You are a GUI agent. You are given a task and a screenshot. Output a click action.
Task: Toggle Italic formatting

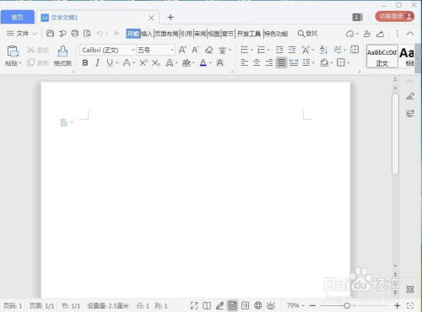[97, 62]
